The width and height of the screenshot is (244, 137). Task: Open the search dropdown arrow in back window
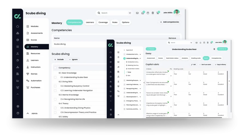130,13
